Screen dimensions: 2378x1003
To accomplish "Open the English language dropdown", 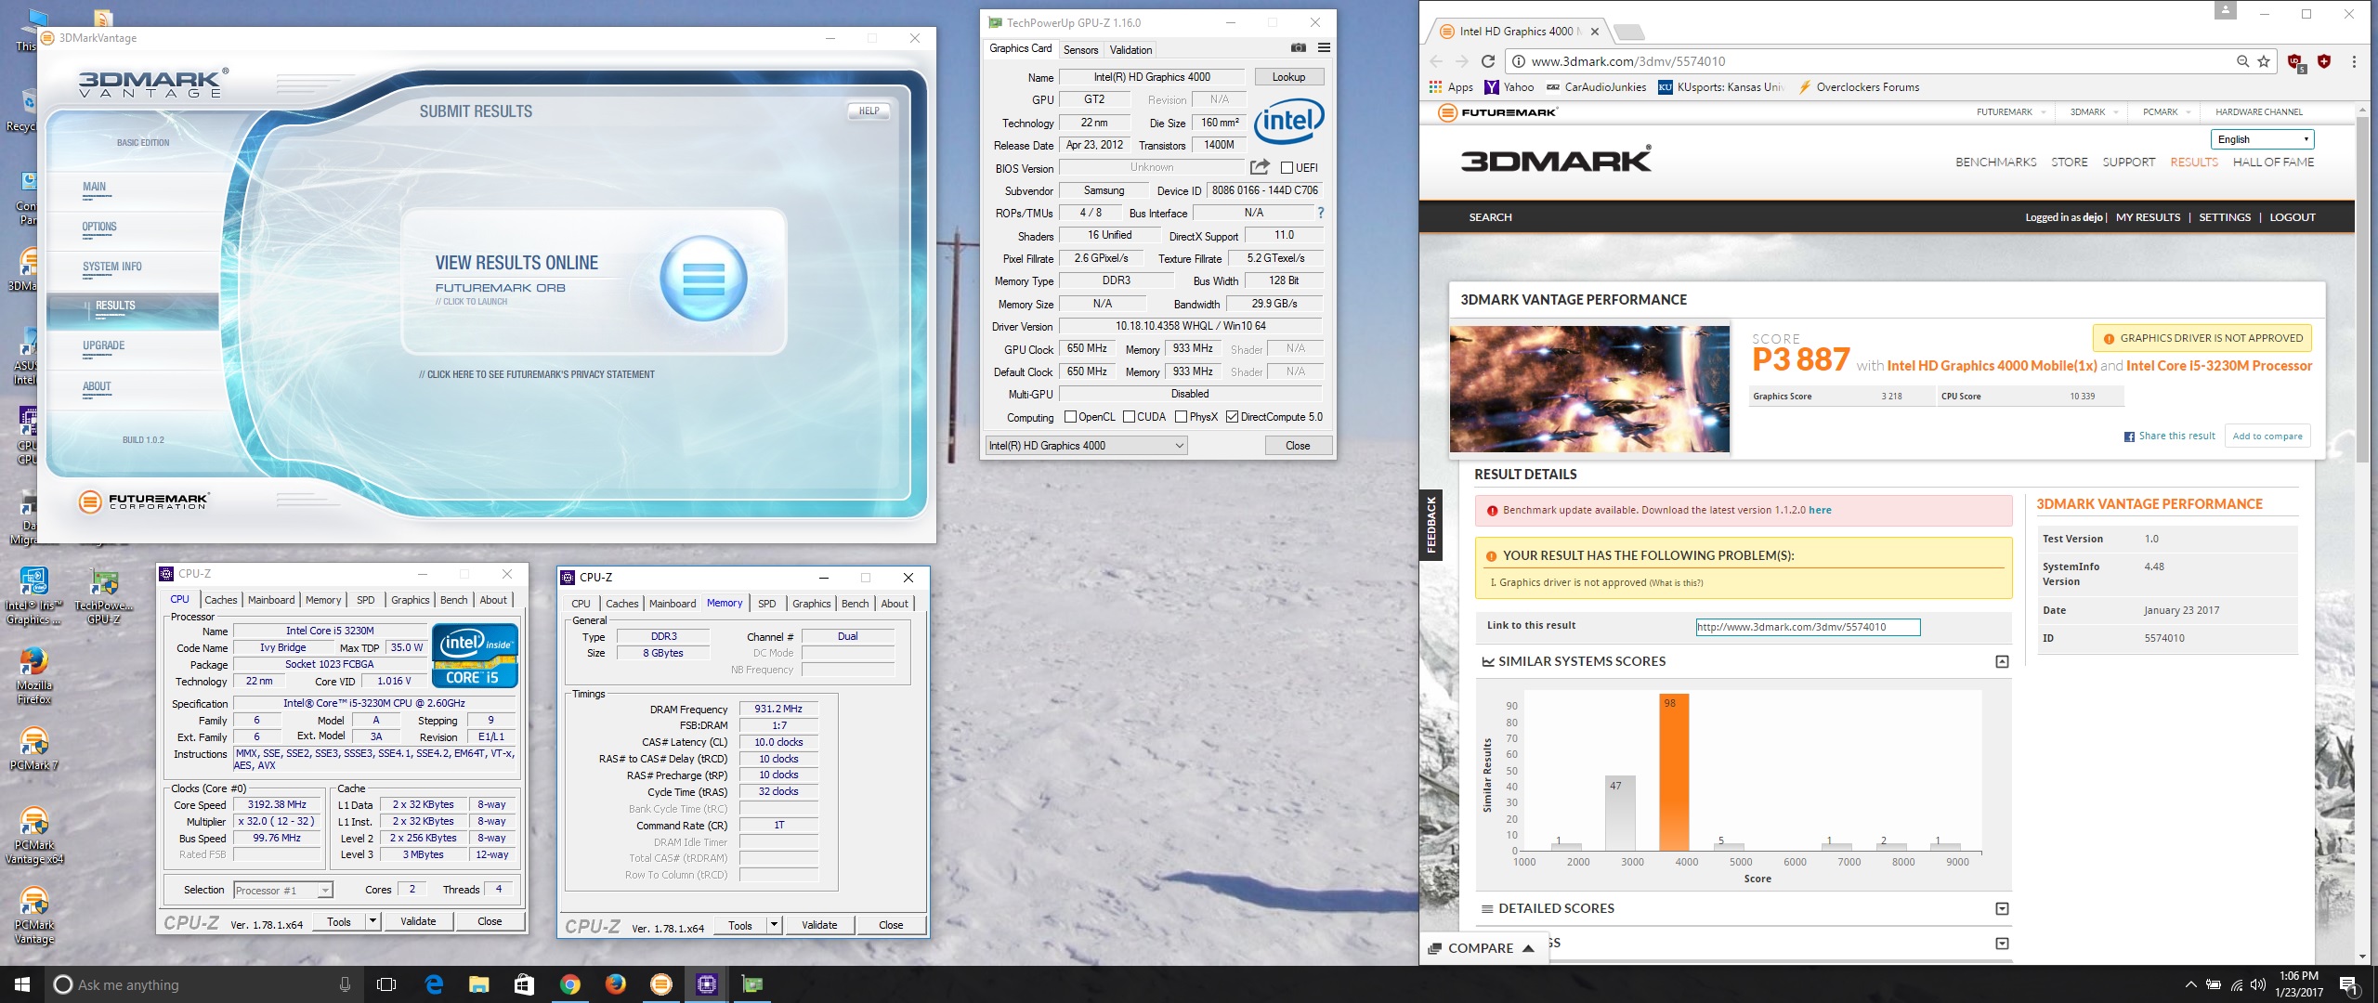I will click(x=2262, y=139).
